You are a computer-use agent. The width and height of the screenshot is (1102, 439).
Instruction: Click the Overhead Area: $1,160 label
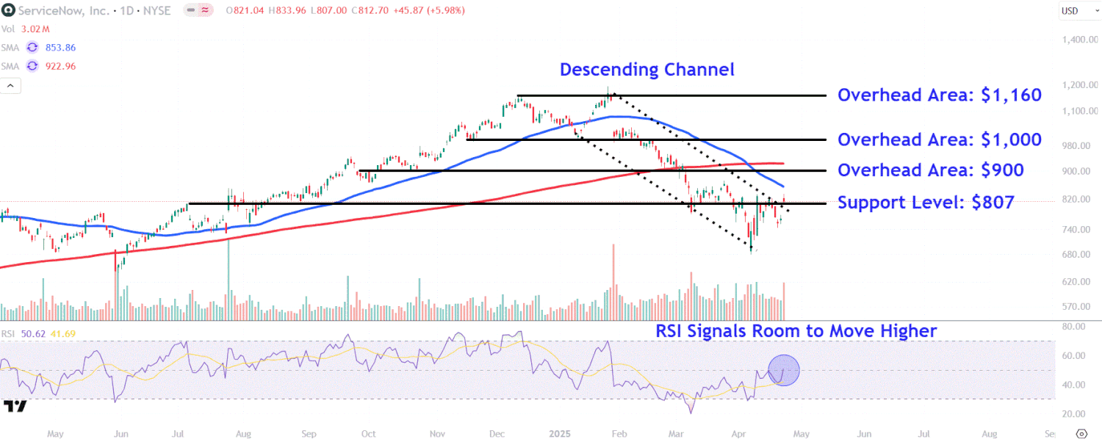point(940,95)
